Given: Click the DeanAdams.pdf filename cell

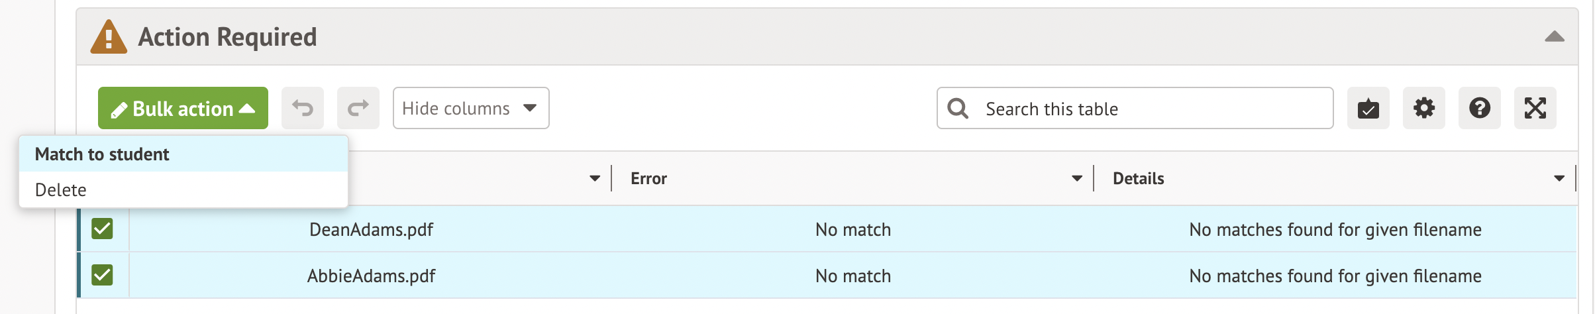Looking at the screenshot, I should (371, 230).
